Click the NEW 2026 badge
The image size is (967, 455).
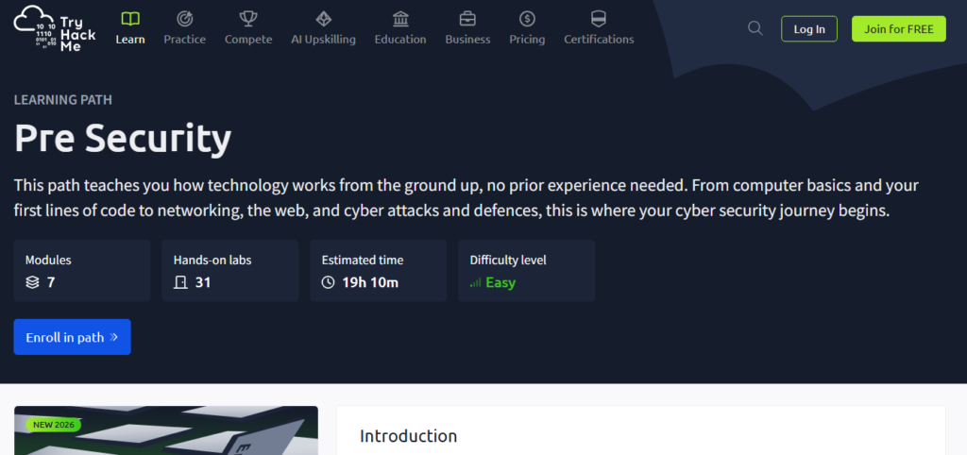coord(54,424)
